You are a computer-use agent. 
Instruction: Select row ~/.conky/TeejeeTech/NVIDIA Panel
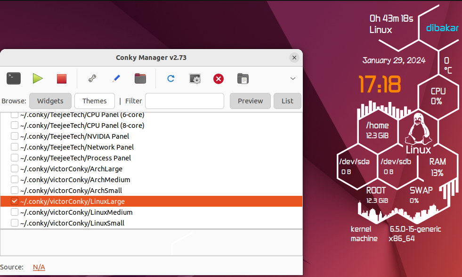[152, 136]
